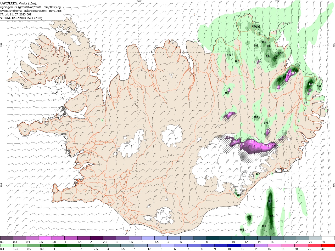Click the dark purple upper legend swatch labeled 2
The width and height of the screenshot is (335, 251).
[96, 238]
